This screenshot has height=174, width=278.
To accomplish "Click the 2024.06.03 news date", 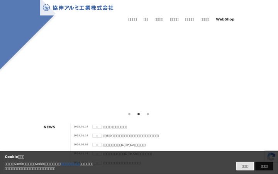I will [x=81, y=145].
